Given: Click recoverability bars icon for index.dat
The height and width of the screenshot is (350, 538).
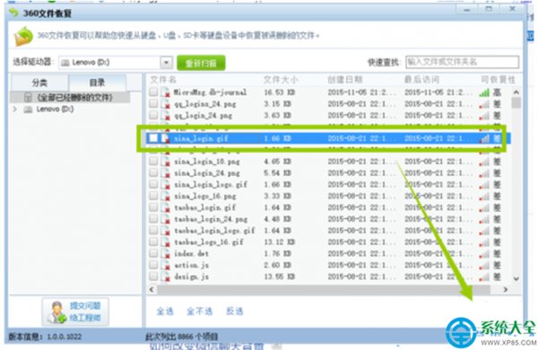Looking at the screenshot, I should [x=484, y=253].
